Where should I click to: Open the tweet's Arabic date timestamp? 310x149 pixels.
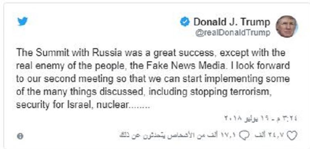[x=261, y=118]
